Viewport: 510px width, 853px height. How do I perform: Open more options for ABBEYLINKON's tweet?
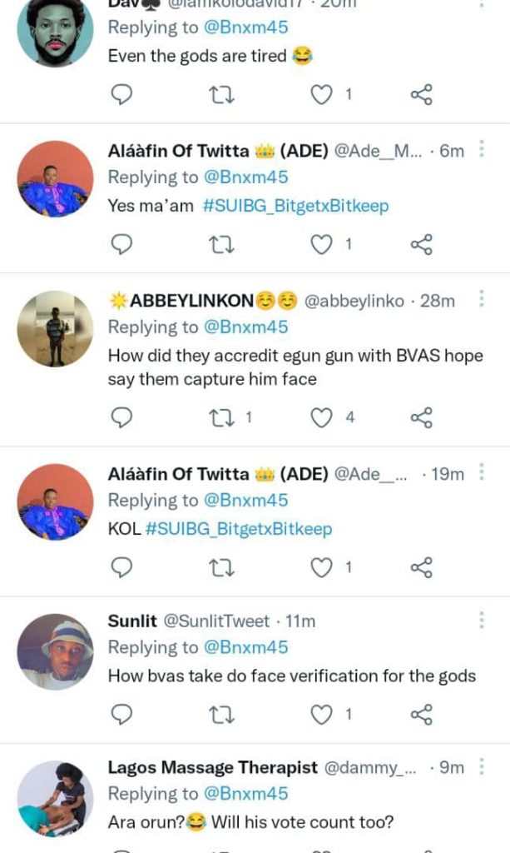pos(481,299)
